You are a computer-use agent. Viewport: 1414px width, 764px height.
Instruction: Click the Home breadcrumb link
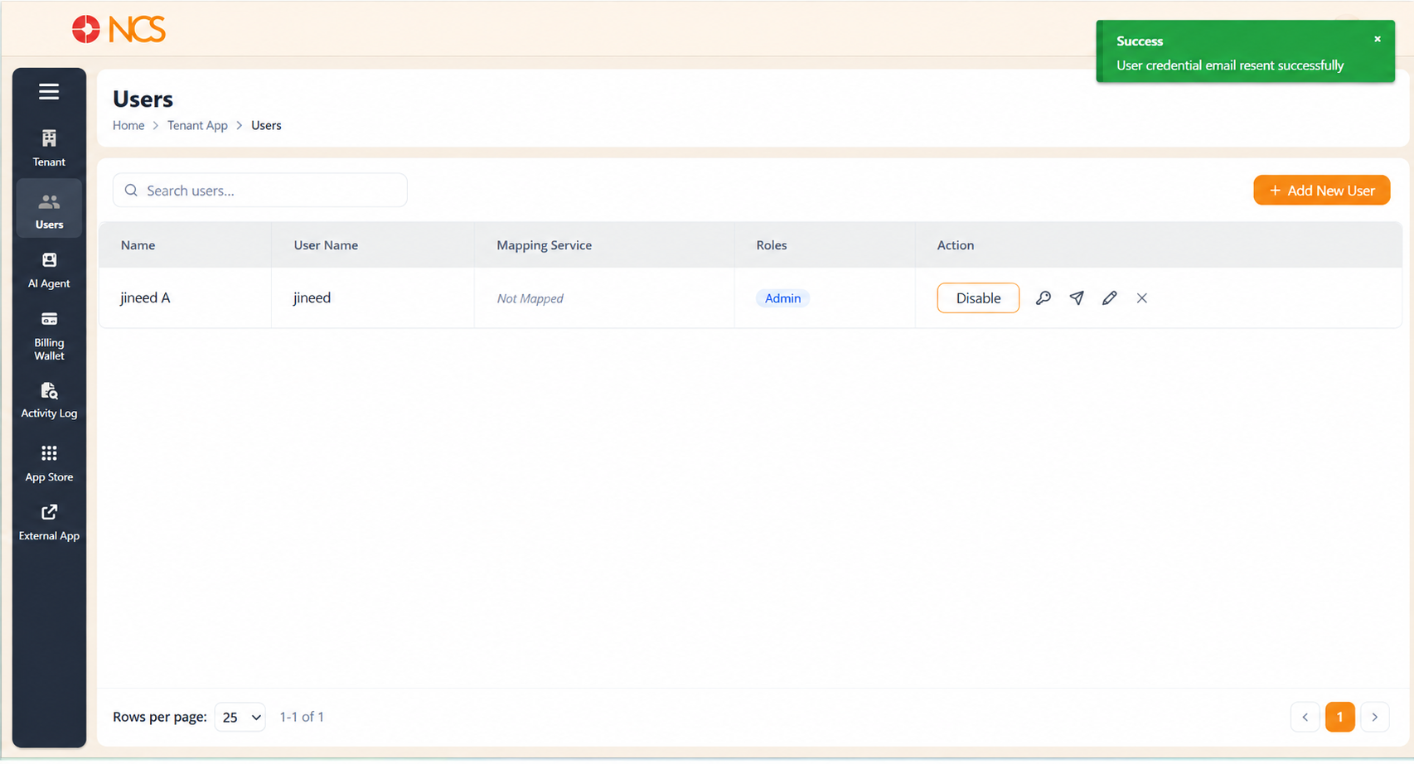click(x=128, y=125)
